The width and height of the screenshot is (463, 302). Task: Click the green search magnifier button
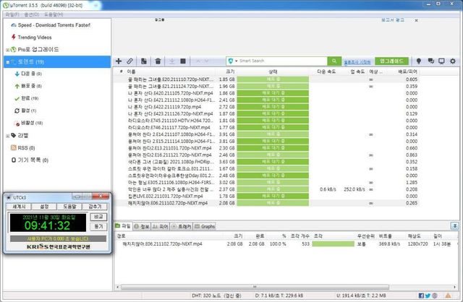[x=334, y=61]
